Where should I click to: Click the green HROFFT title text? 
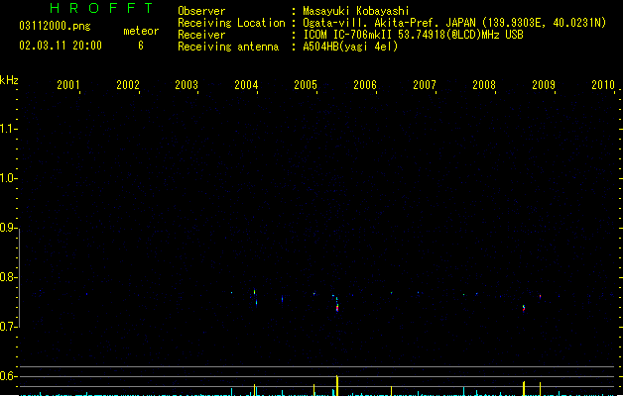coord(101,8)
